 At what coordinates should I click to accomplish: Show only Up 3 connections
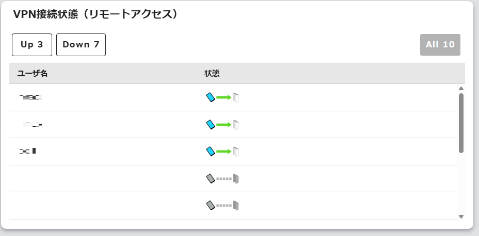coord(32,45)
